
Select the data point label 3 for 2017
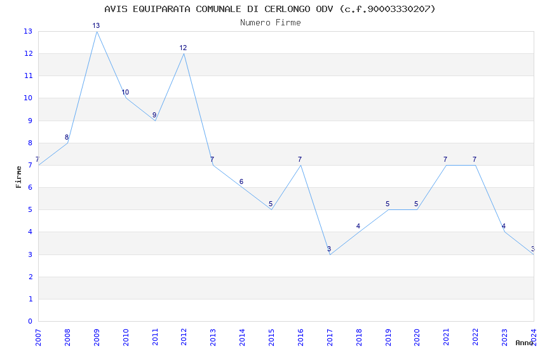pyautogui.click(x=329, y=249)
